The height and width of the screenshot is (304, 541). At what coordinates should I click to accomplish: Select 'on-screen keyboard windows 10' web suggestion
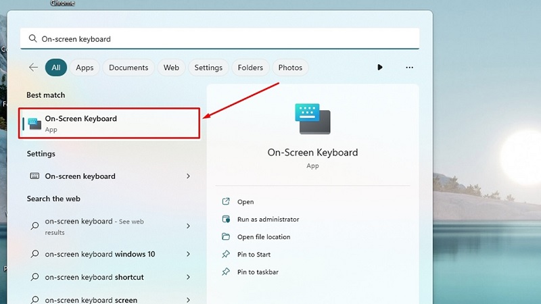(110, 254)
